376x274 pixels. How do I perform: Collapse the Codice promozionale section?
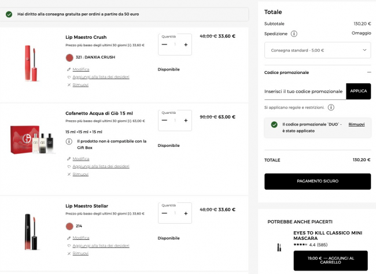point(368,72)
